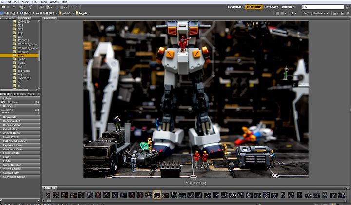Expand the Keywords filter section

tap(20, 117)
